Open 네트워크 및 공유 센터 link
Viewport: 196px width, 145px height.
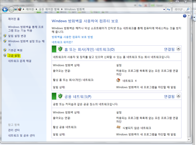click(21, 135)
